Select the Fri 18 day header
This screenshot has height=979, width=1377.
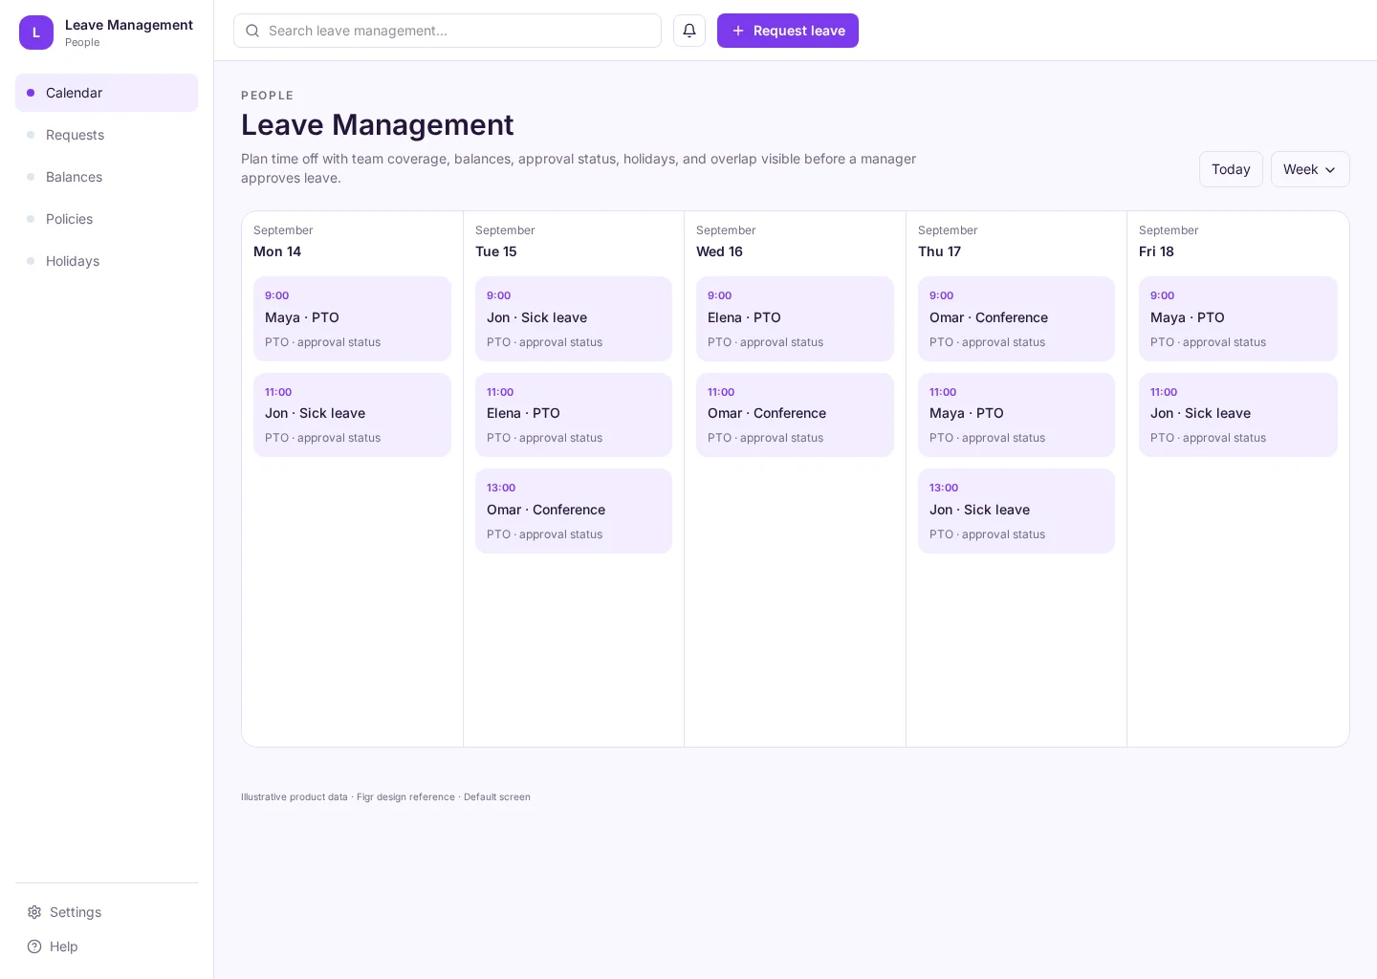1156,251
